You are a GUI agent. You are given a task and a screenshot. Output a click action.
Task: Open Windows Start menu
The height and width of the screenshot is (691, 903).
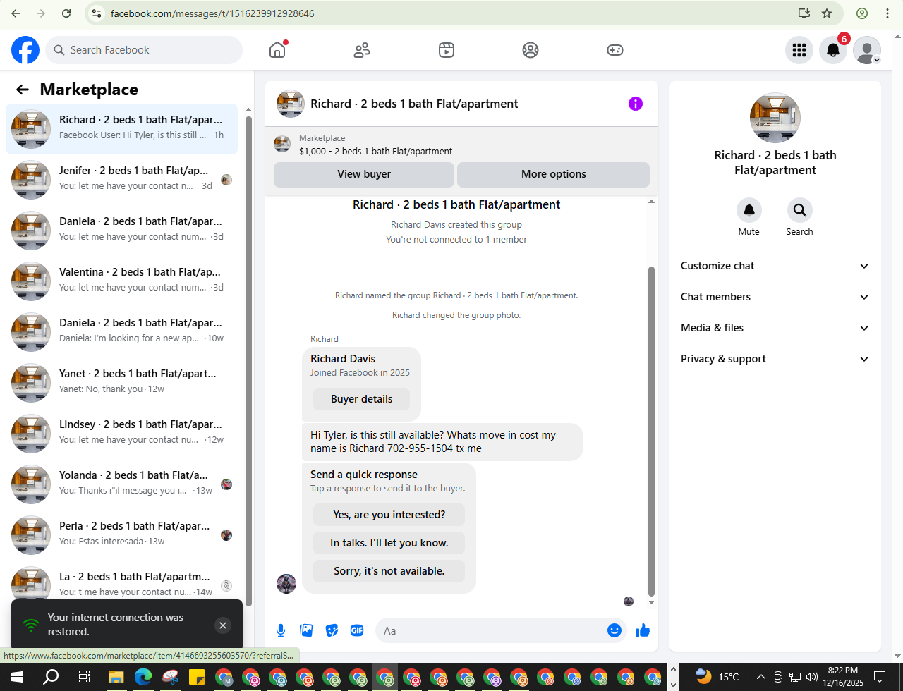(x=17, y=677)
